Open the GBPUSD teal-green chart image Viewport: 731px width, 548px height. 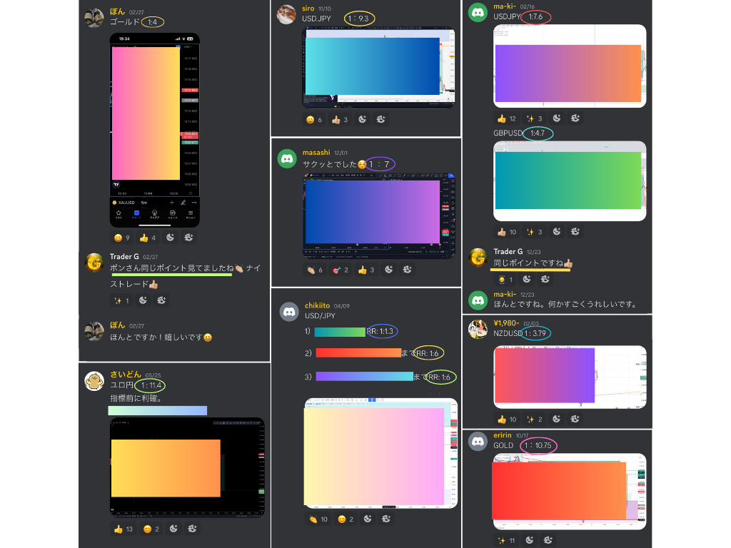point(569,181)
